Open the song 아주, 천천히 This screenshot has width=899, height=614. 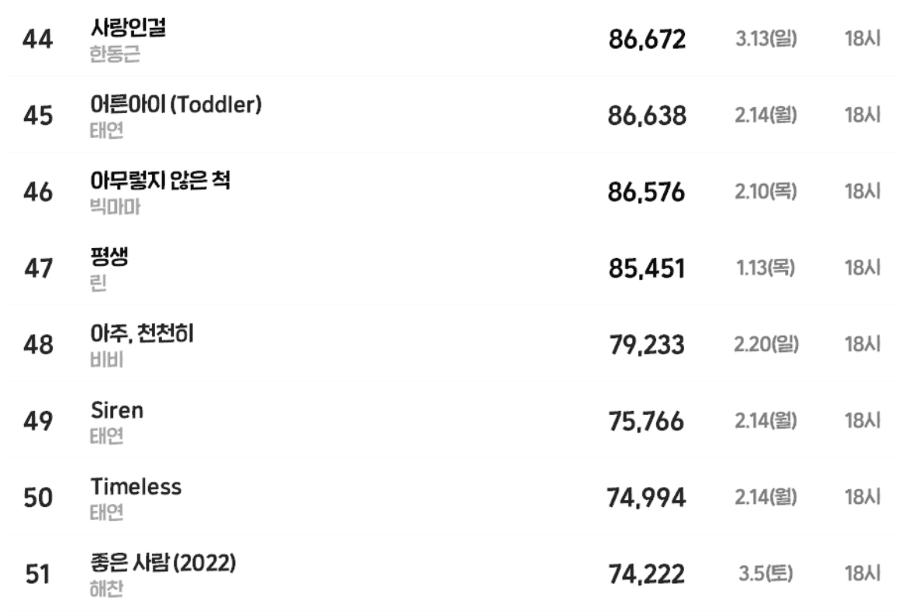point(141,333)
